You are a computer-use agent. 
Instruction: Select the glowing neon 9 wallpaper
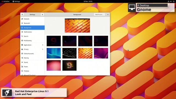tap(70, 65)
